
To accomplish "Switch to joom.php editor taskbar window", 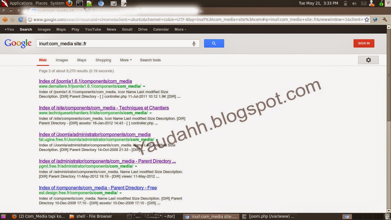I will (x=268, y=217).
